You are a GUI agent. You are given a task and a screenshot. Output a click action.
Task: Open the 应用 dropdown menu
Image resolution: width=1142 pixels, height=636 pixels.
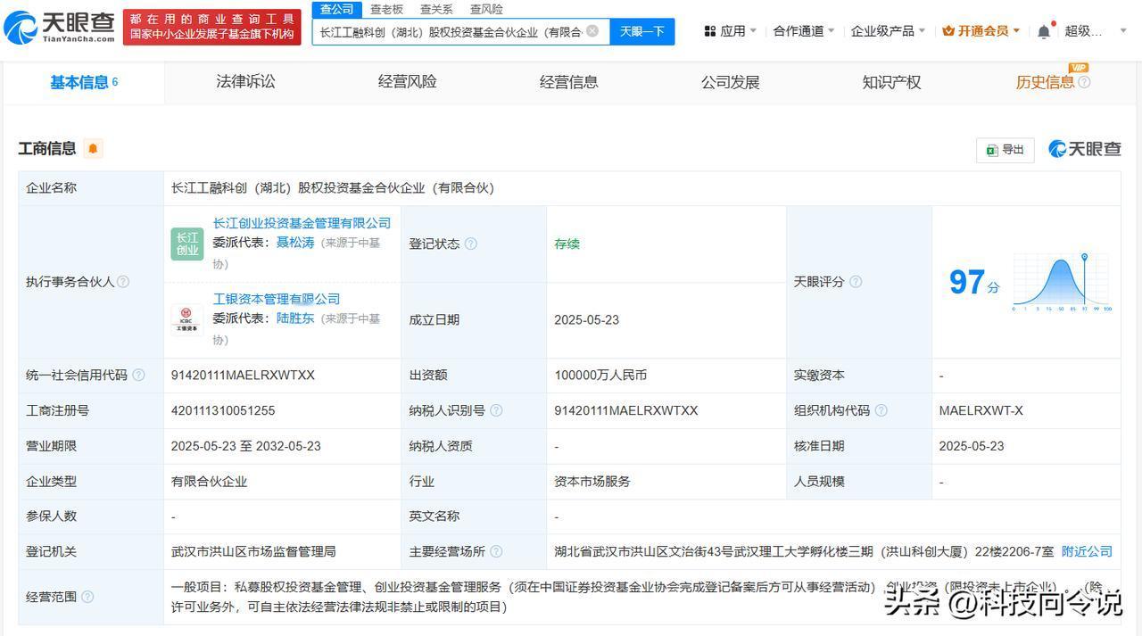(730, 31)
